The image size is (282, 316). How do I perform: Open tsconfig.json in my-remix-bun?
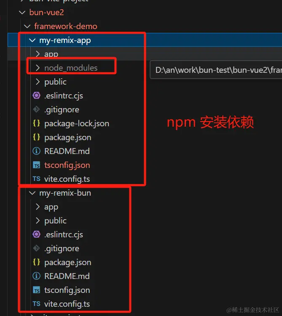point(67,290)
